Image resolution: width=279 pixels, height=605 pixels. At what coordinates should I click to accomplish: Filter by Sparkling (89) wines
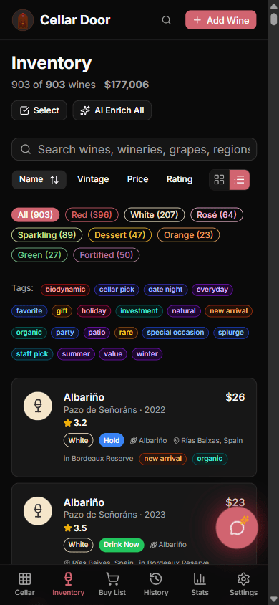[x=47, y=234]
